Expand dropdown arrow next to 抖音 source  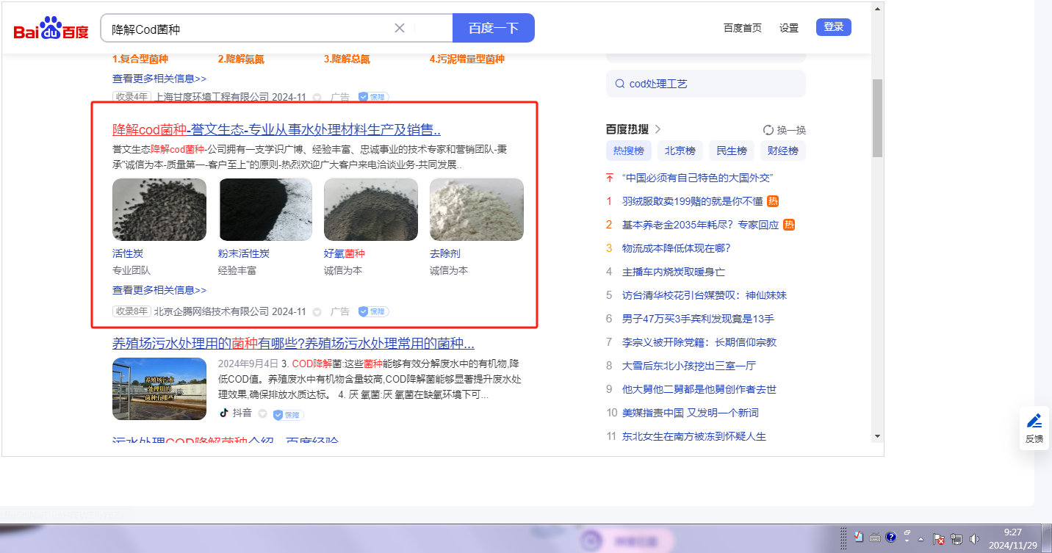click(x=262, y=414)
